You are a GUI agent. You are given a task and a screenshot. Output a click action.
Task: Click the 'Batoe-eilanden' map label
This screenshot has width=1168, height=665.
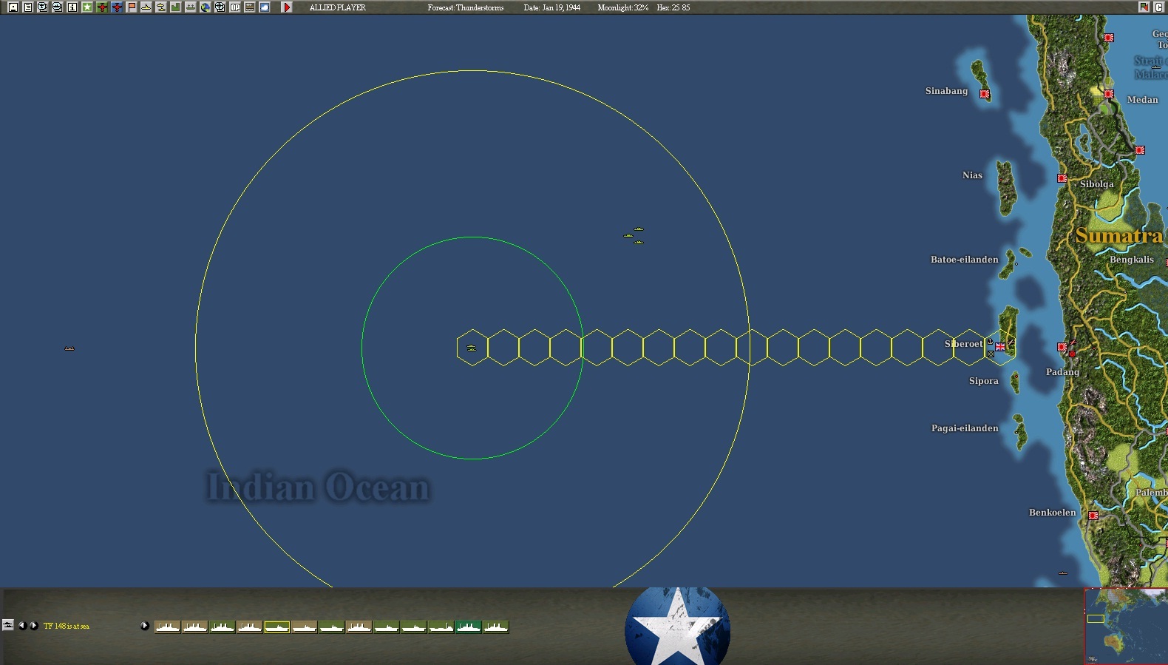click(965, 260)
